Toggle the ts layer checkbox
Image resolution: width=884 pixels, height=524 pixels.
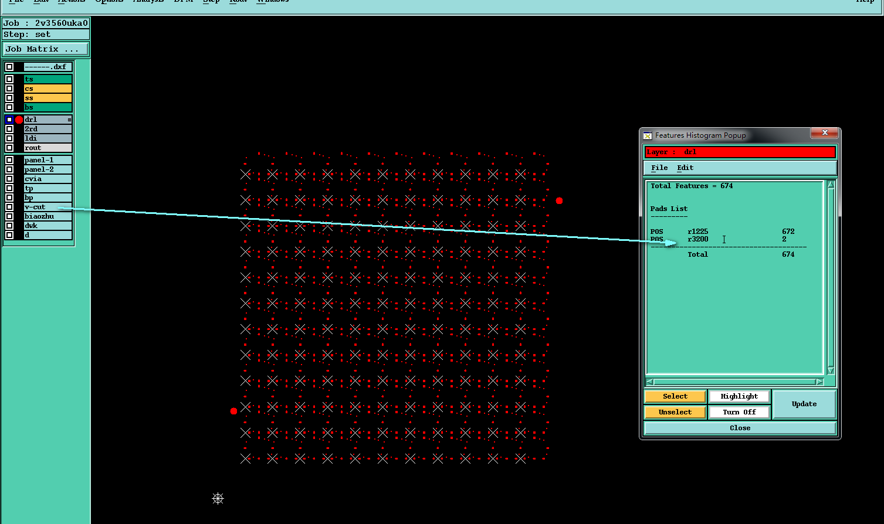(9, 79)
